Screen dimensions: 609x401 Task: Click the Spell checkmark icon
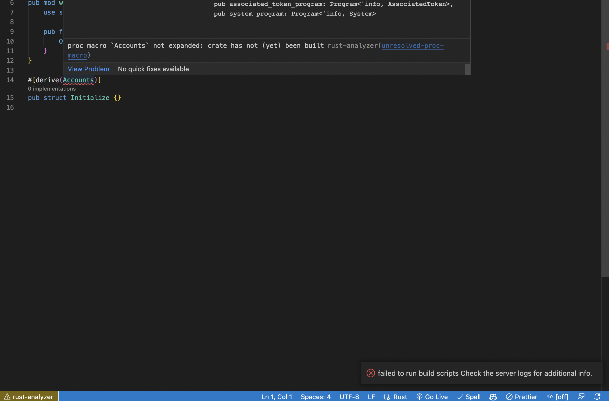[x=460, y=397]
